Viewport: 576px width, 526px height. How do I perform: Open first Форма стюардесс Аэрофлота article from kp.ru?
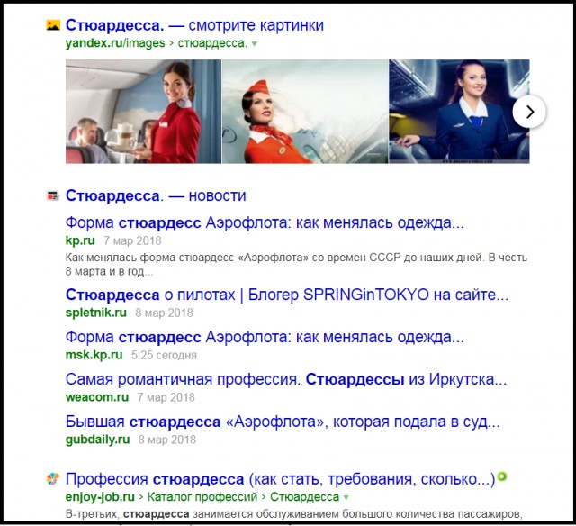pos(265,222)
